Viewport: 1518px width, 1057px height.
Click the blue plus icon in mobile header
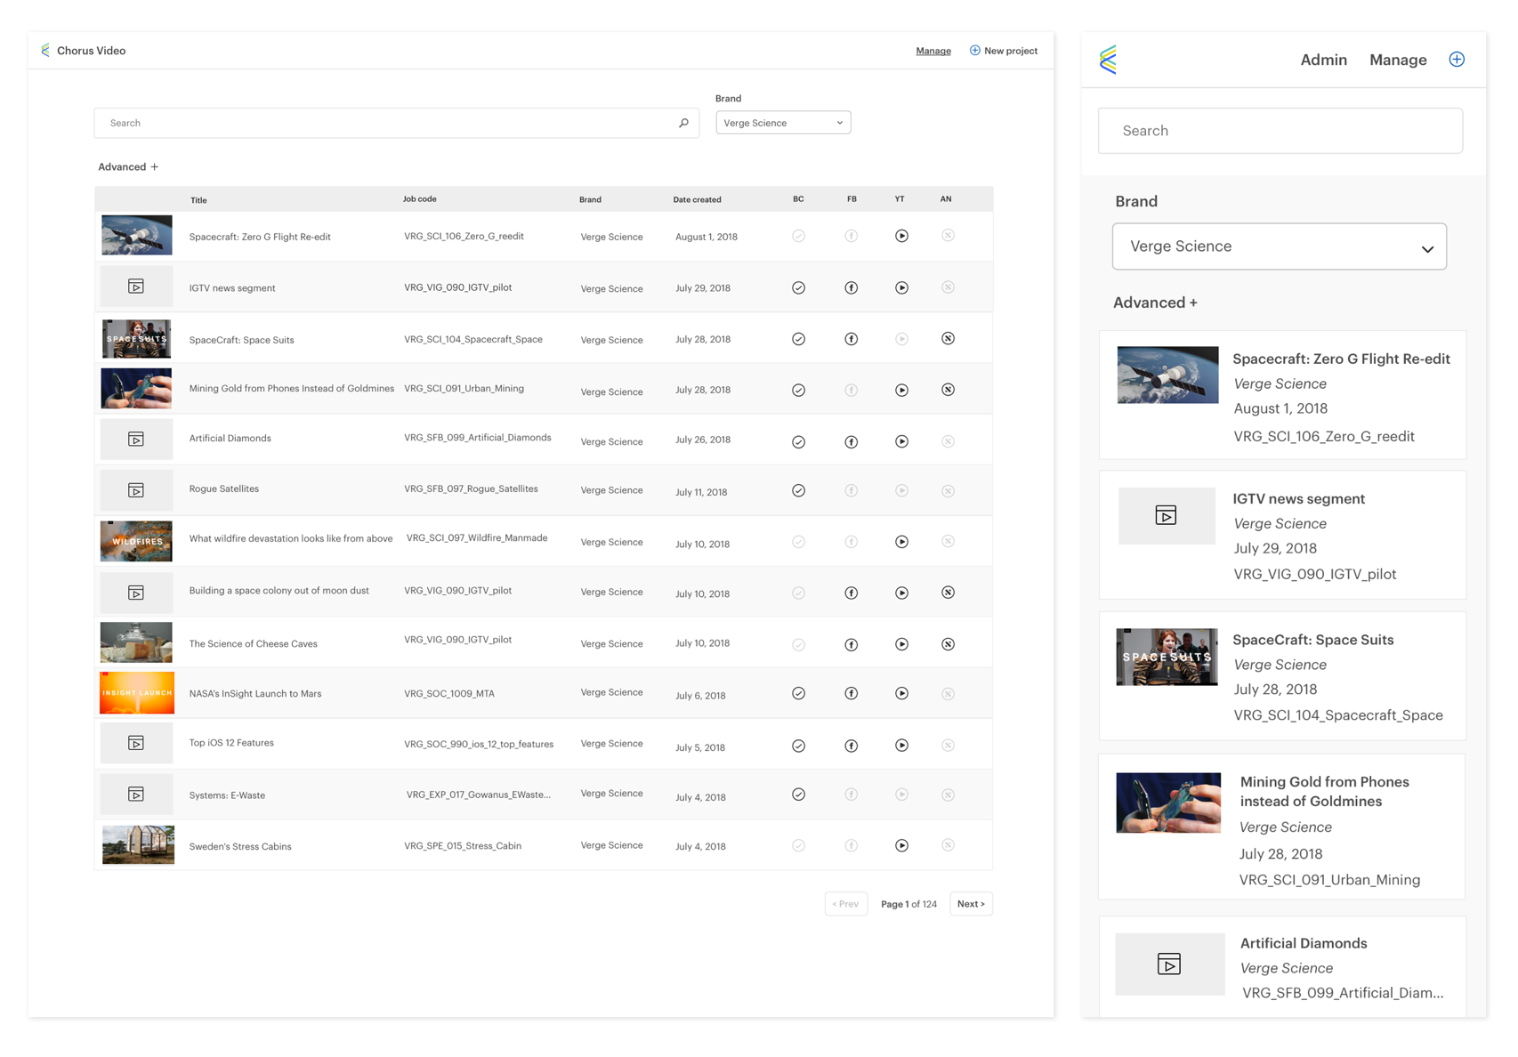click(x=1457, y=60)
